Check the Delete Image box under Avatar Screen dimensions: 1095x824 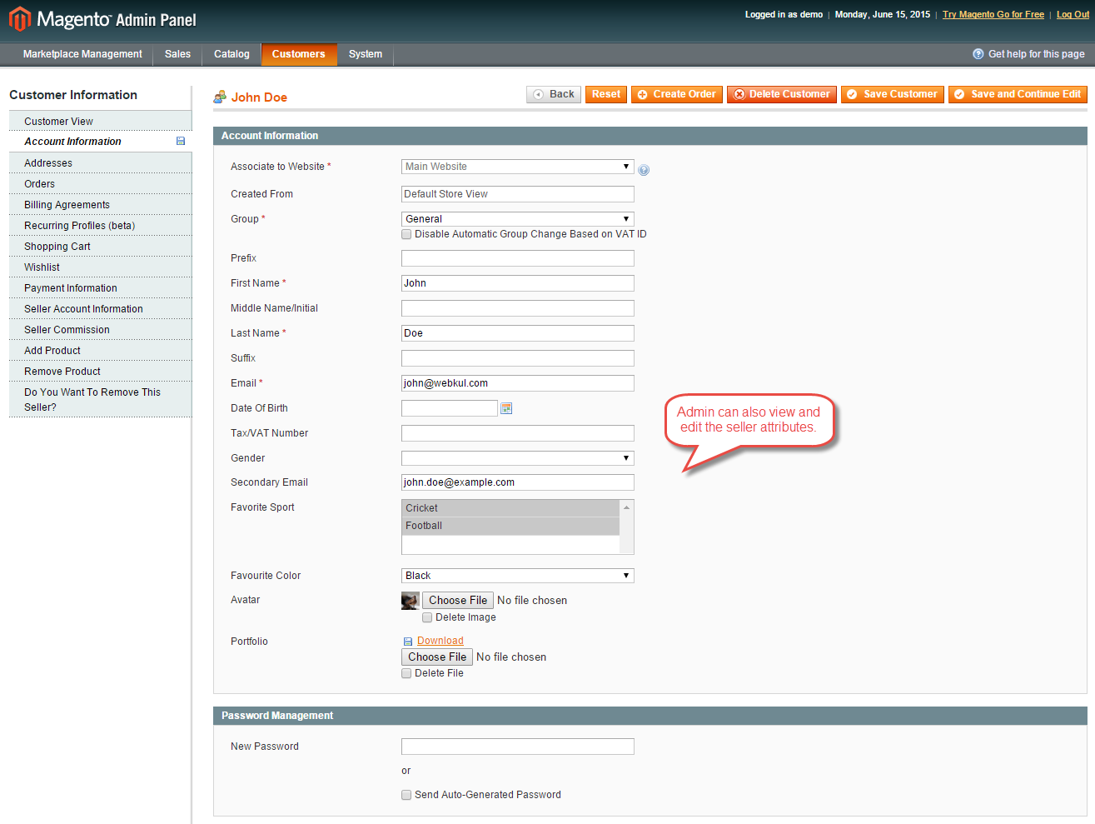[427, 617]
